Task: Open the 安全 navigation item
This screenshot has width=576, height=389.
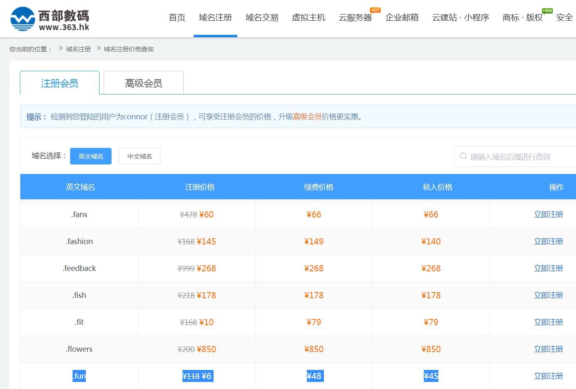Action: pos(564,17)
